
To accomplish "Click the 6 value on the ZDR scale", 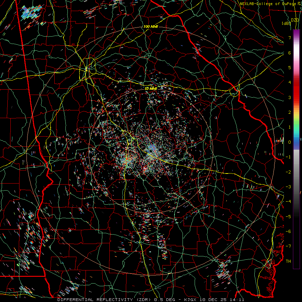I will pyautogui.click(x=290, y=53).
